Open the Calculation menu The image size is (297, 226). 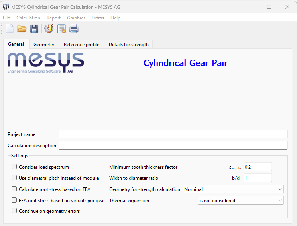(x=28, y=18)
